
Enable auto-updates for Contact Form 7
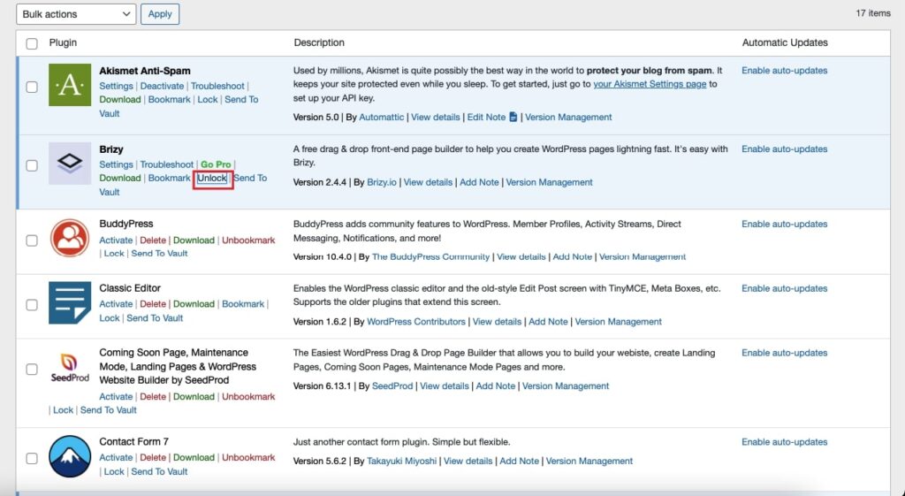785,442
